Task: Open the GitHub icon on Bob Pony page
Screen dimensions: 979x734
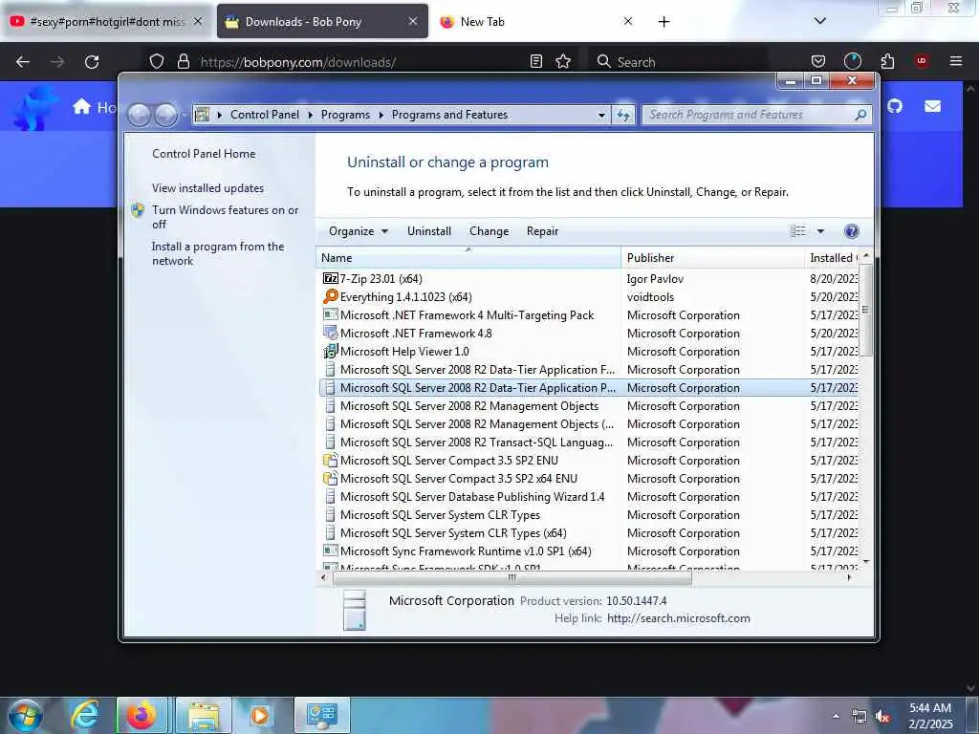Action: pyautogui.click(x=895, y=106)
